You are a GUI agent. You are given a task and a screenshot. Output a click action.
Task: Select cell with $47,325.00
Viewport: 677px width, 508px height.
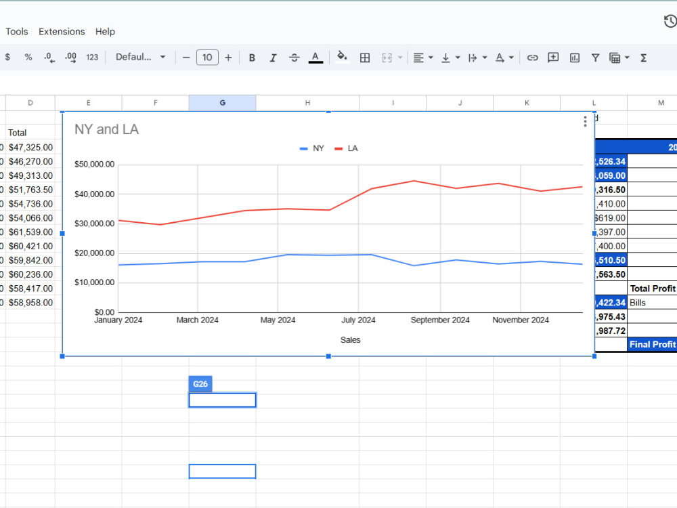coord(30,147)
